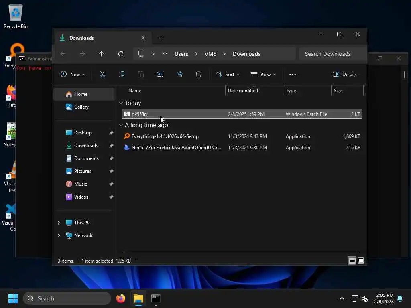
Task: Select Gallery in navigation pane
Action: (x=84, y=107)
